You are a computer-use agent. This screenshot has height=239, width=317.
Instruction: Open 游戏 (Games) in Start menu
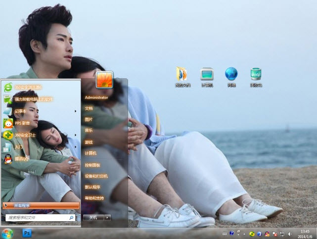pos(89,142)
